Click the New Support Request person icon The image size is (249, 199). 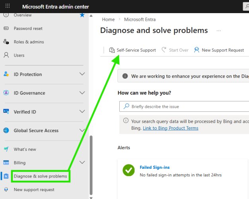point(196,50)
